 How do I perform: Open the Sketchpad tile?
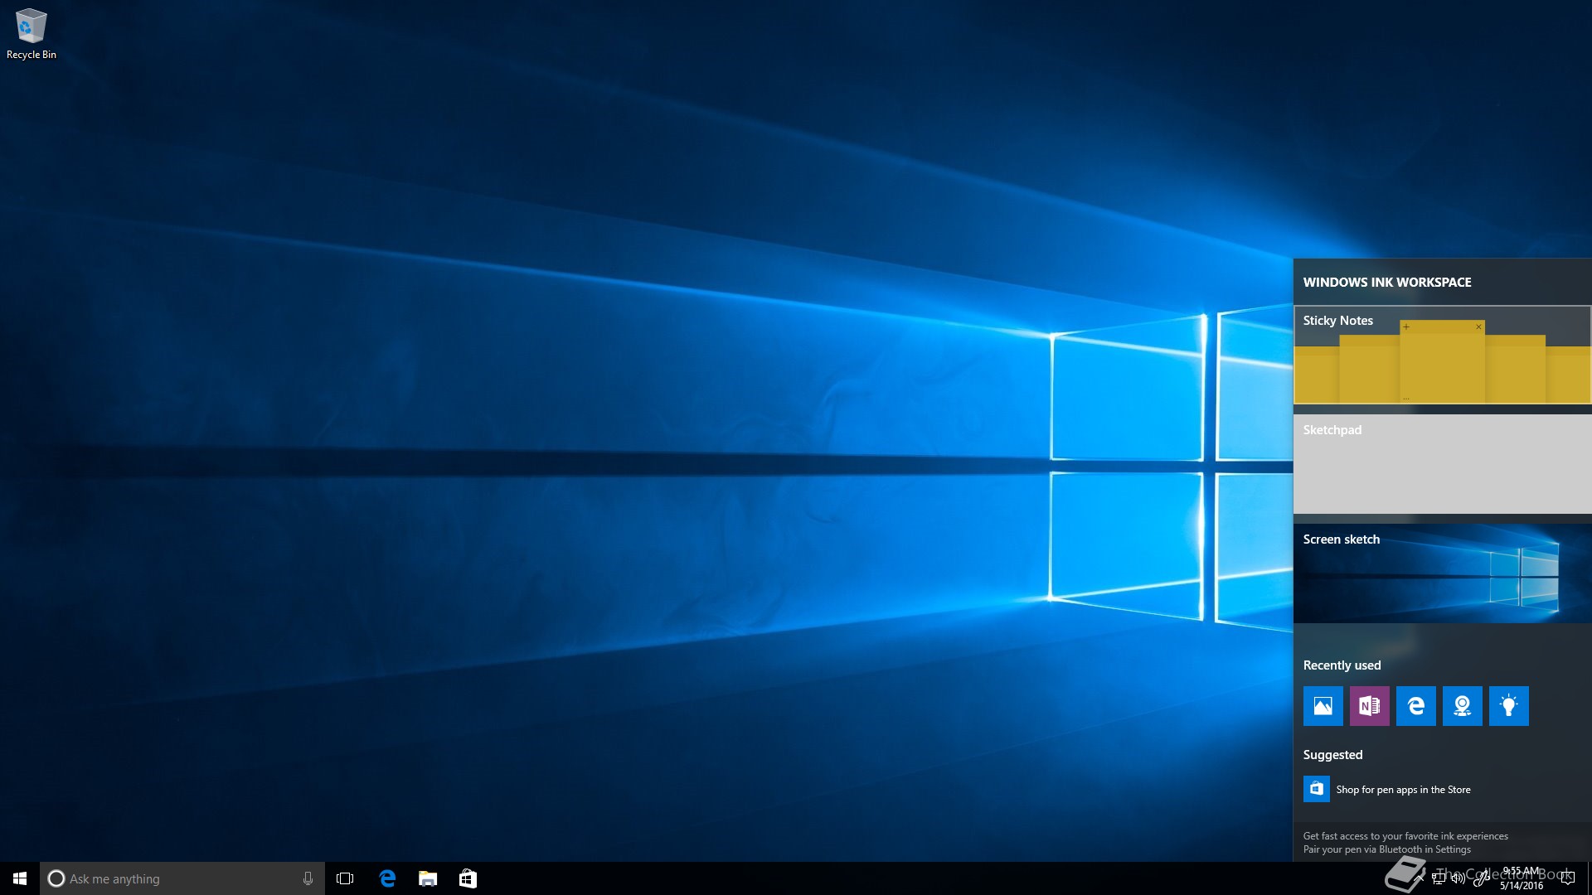[1442, 464]
